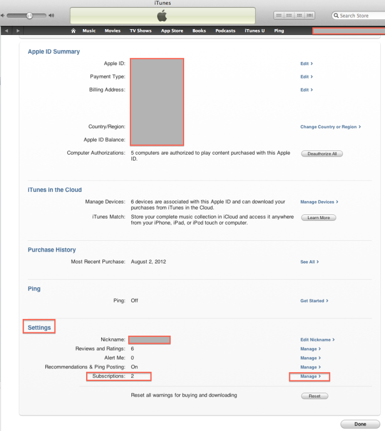Manage Recommendations & Ping Posting
The width and height of the screenshot is (385, 431).
tap(311, 367)
